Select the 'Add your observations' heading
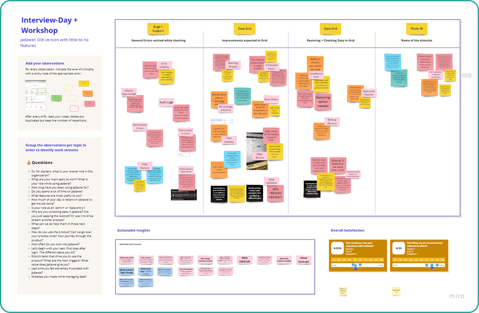Screen dimensions: 479x313 (x=45, y=63)
